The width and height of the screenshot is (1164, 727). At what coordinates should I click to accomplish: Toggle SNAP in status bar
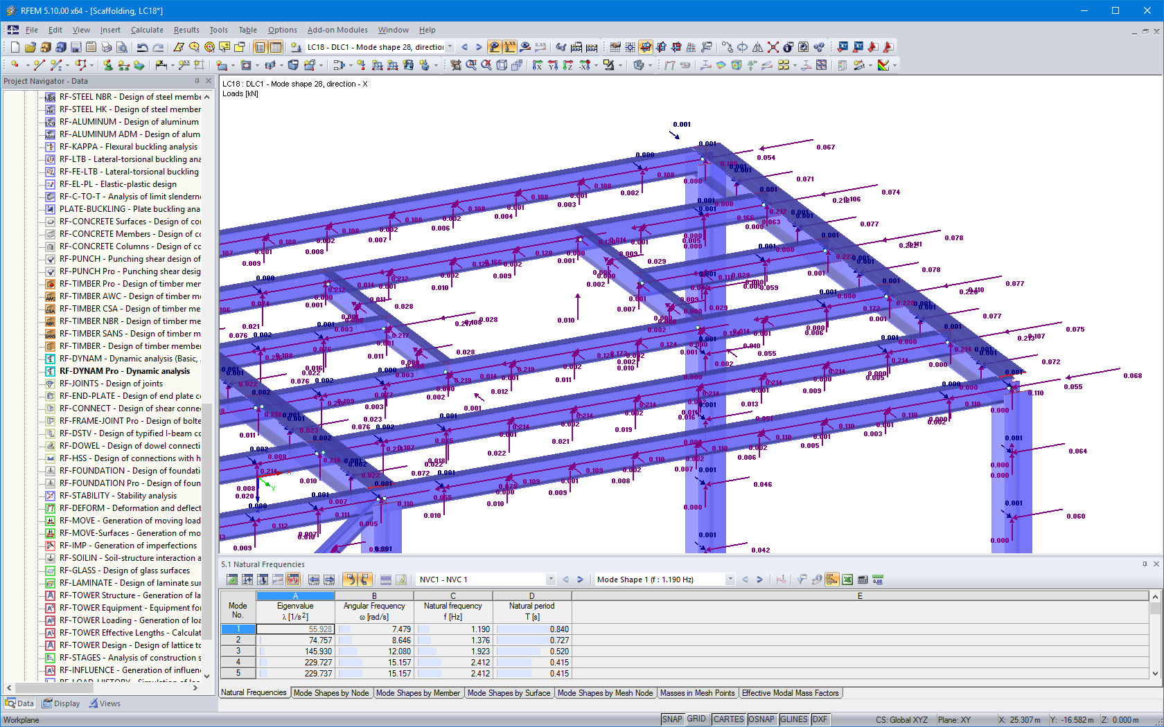tap(672, 719)
